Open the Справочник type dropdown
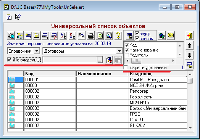The width and height of the screenshot is (200, 140). (37, 51)
